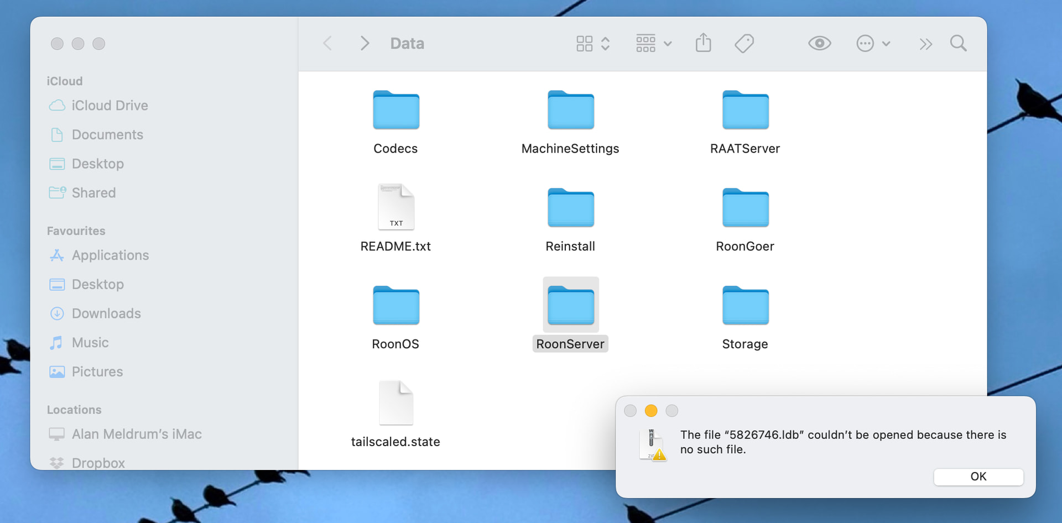The image size is (1062, 523).
Task: Click the Tags icon in the toolbar
Action: tap(744, 43)
